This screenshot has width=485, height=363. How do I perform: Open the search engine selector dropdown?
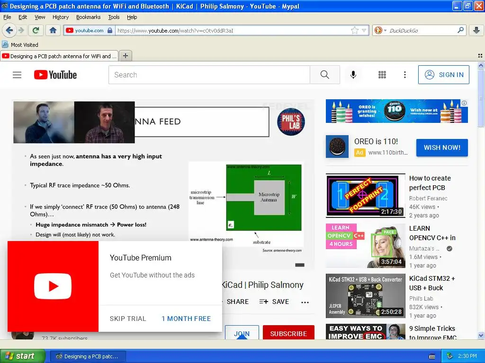coord(380,30)
